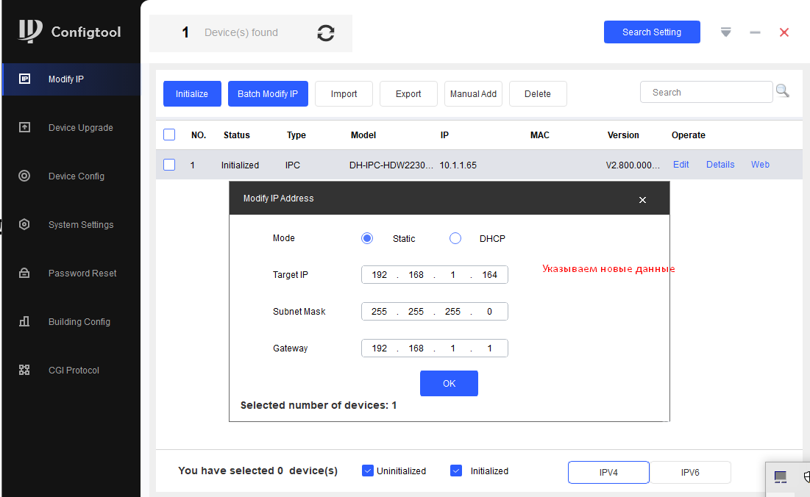Click the IP column header

444,135
